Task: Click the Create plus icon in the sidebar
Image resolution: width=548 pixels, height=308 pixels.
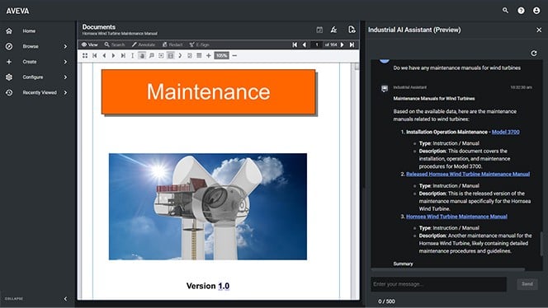Action: pos(9,62)
